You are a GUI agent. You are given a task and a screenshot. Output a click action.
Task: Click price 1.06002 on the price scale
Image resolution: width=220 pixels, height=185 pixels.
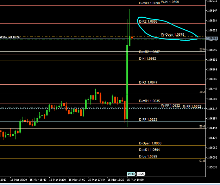coord(212,157)
